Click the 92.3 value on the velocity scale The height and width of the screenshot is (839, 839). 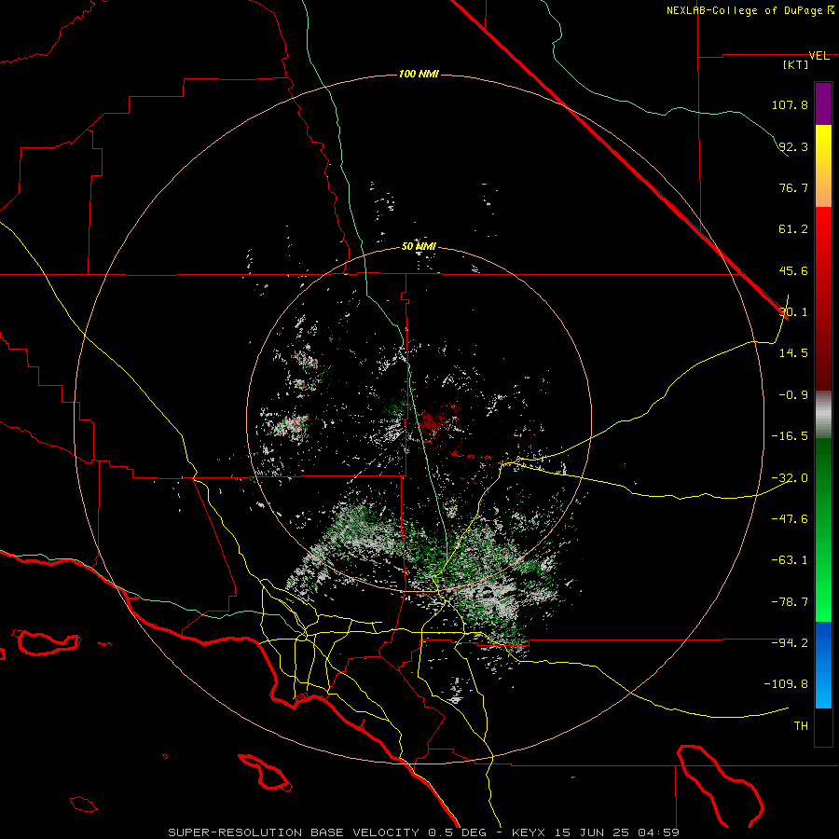click(793, 146)
